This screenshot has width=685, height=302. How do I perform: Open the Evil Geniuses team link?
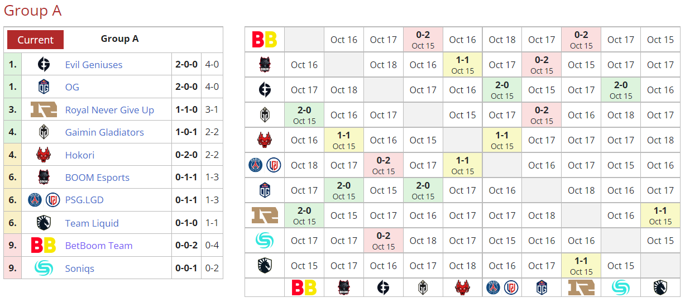(94, 65)
